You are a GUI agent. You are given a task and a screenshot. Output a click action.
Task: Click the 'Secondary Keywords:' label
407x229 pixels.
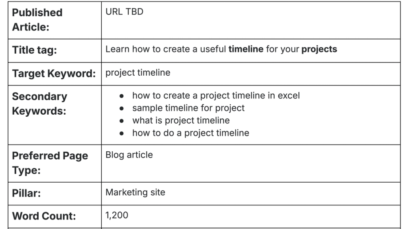point(39,104)
